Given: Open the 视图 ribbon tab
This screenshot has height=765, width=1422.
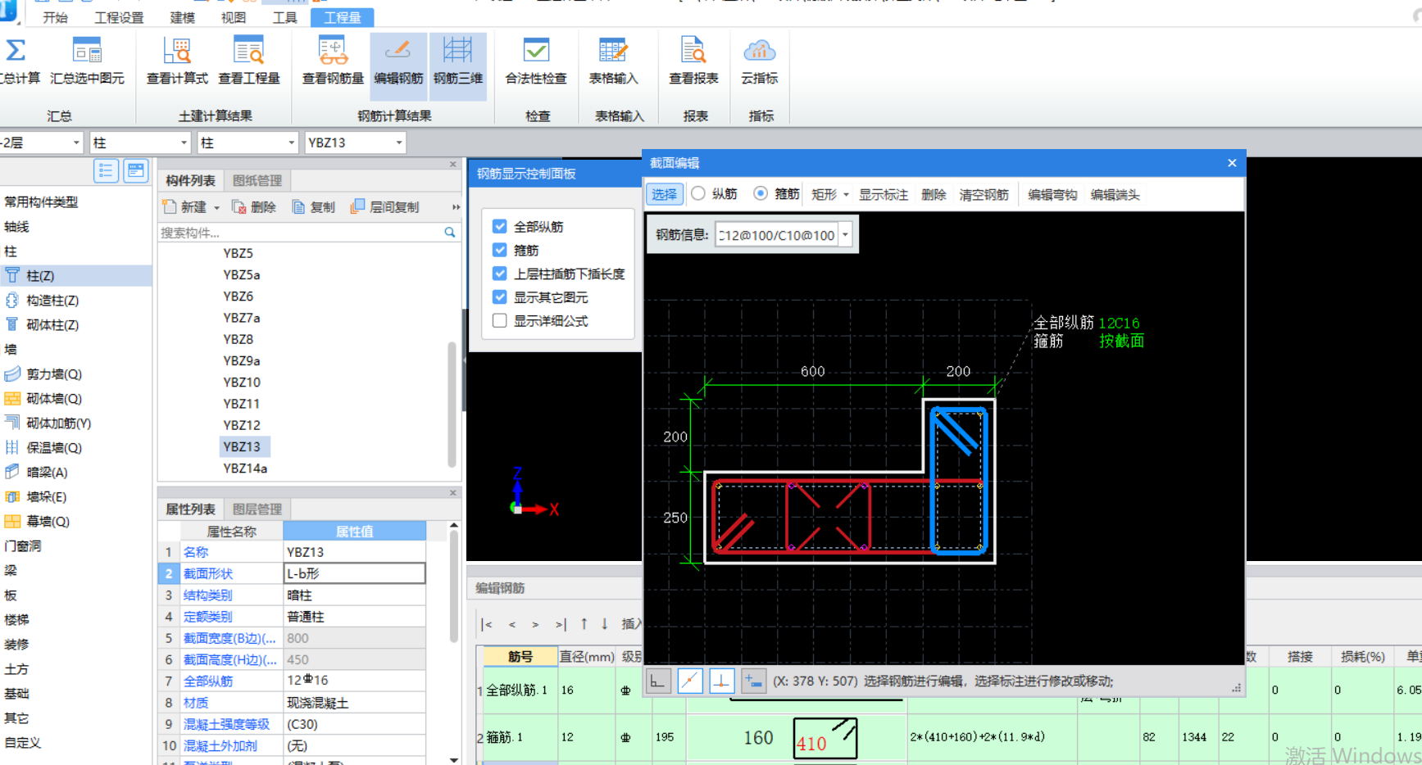Looking at the screenshot, I should click(x=234, y=17).
